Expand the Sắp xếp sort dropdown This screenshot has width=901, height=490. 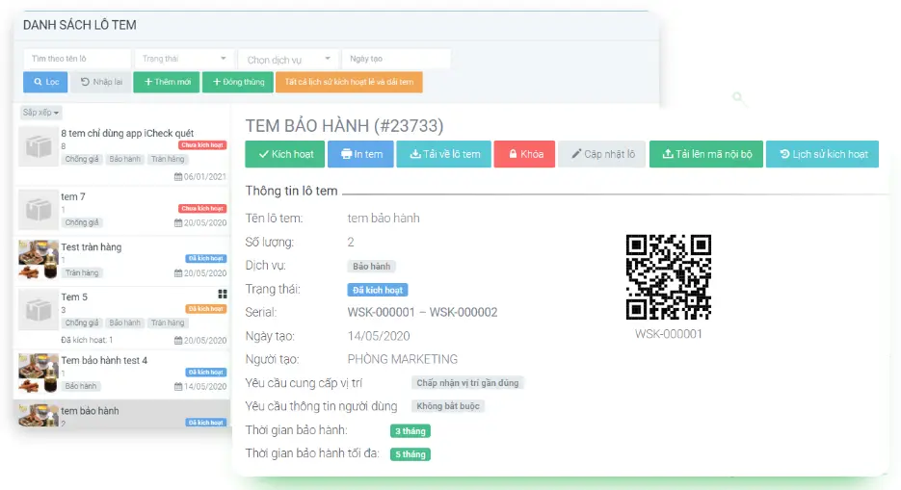pos(40,113)
